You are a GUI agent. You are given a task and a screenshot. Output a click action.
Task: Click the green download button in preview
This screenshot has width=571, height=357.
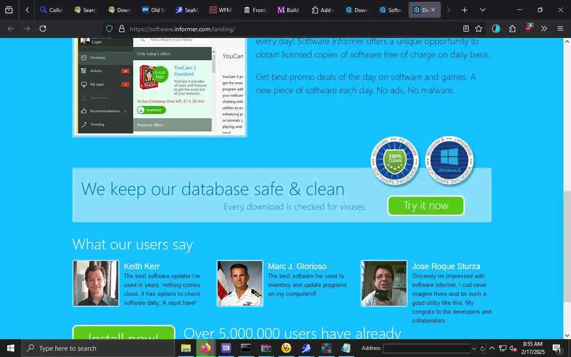[x=151, y=110]
